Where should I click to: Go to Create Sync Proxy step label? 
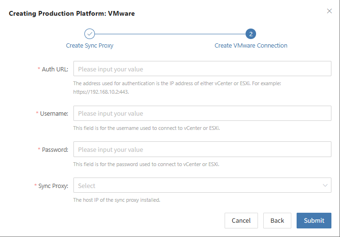pos(90,46)
